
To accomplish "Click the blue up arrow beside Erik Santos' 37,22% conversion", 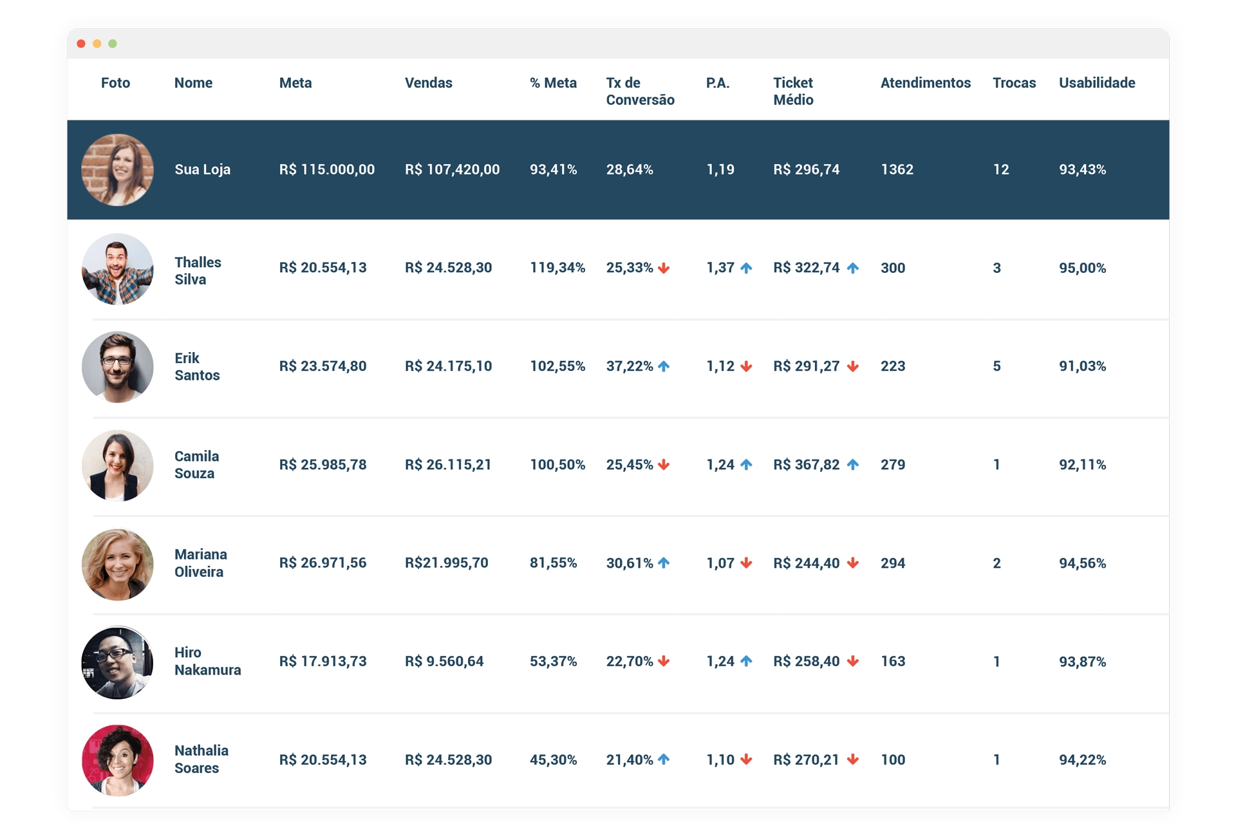I will pos(664,366).
